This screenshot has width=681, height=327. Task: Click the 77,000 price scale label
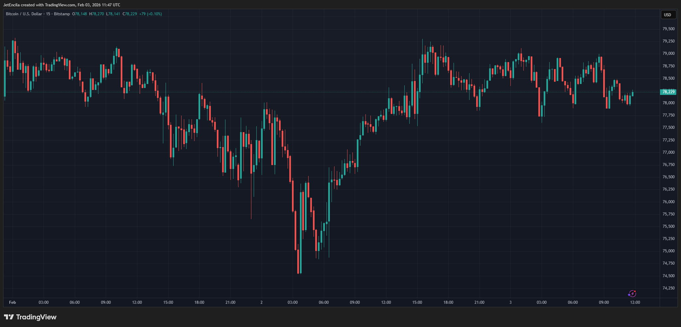(x=668, y=152)
